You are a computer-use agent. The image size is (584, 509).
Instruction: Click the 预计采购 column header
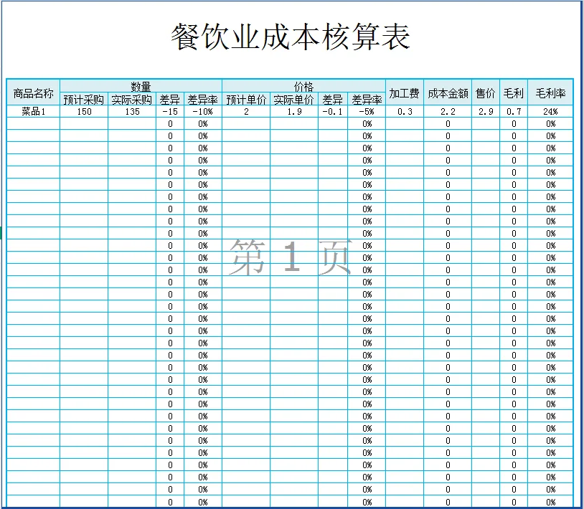84,99
